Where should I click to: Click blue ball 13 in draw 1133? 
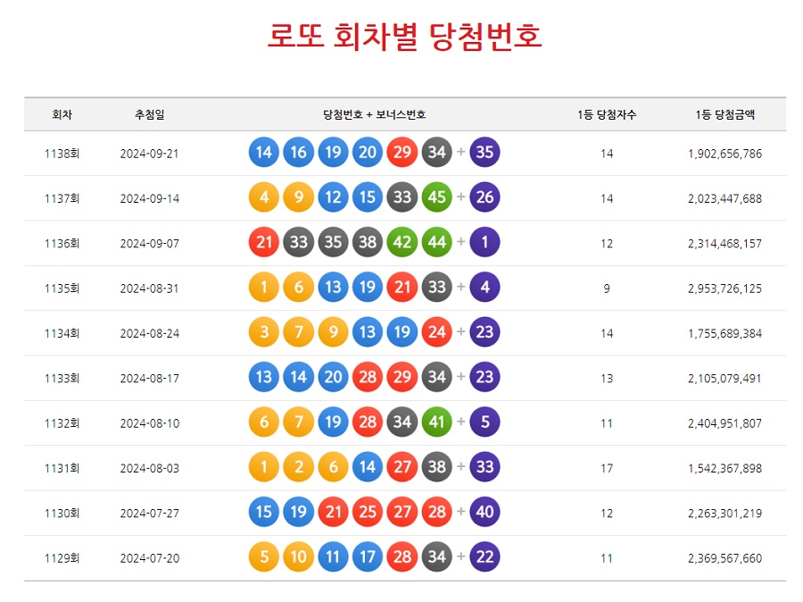coord(262,377)
